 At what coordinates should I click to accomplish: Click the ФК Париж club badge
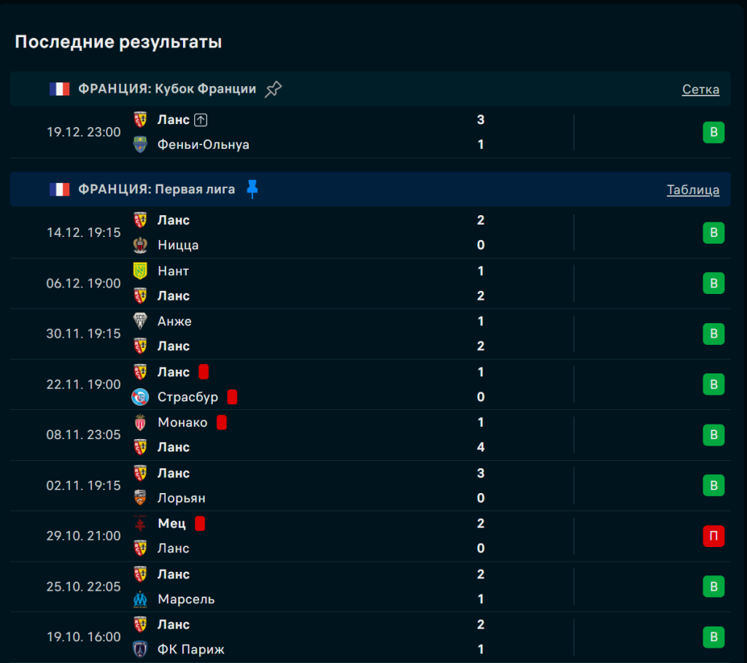(x=140, y=649)
